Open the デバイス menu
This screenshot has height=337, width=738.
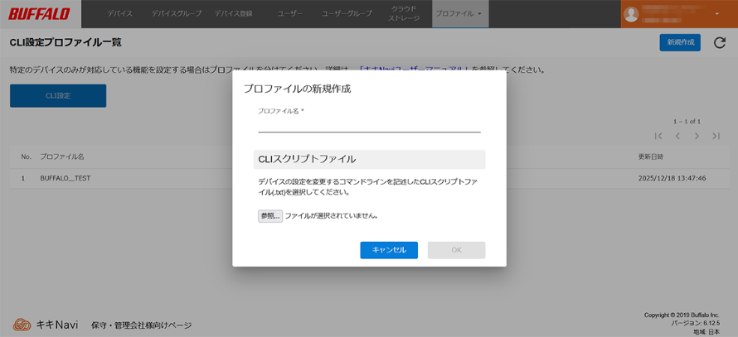point(119,14)
